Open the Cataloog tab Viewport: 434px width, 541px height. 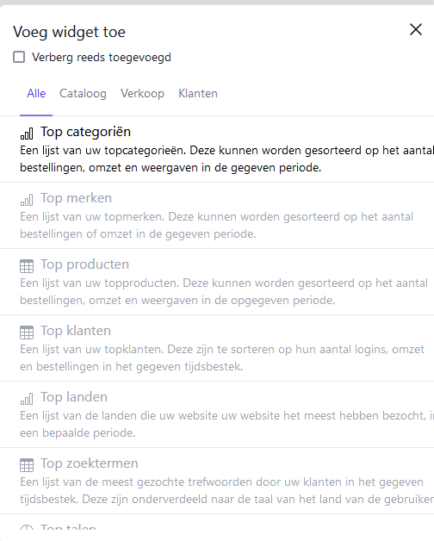[x=83, y=94]
